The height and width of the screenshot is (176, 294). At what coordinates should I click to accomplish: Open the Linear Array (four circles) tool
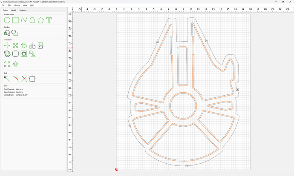click(7, 64)
